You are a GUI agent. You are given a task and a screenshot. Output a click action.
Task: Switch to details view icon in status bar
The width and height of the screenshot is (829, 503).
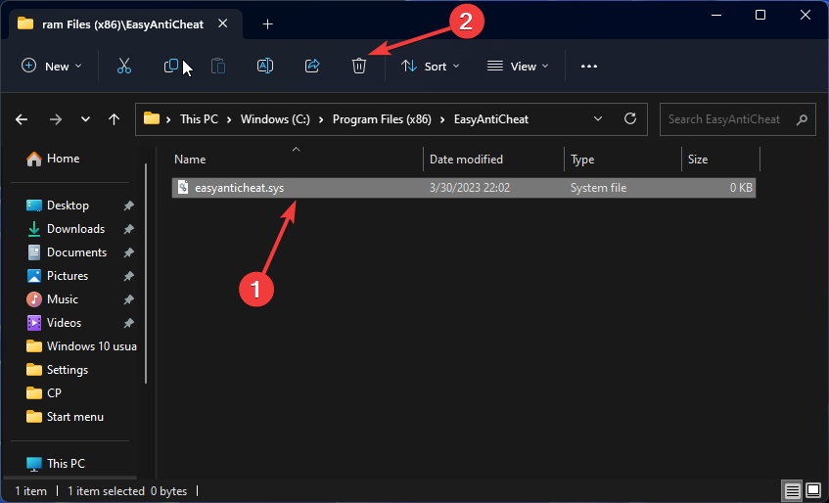(x=793, y=491)
